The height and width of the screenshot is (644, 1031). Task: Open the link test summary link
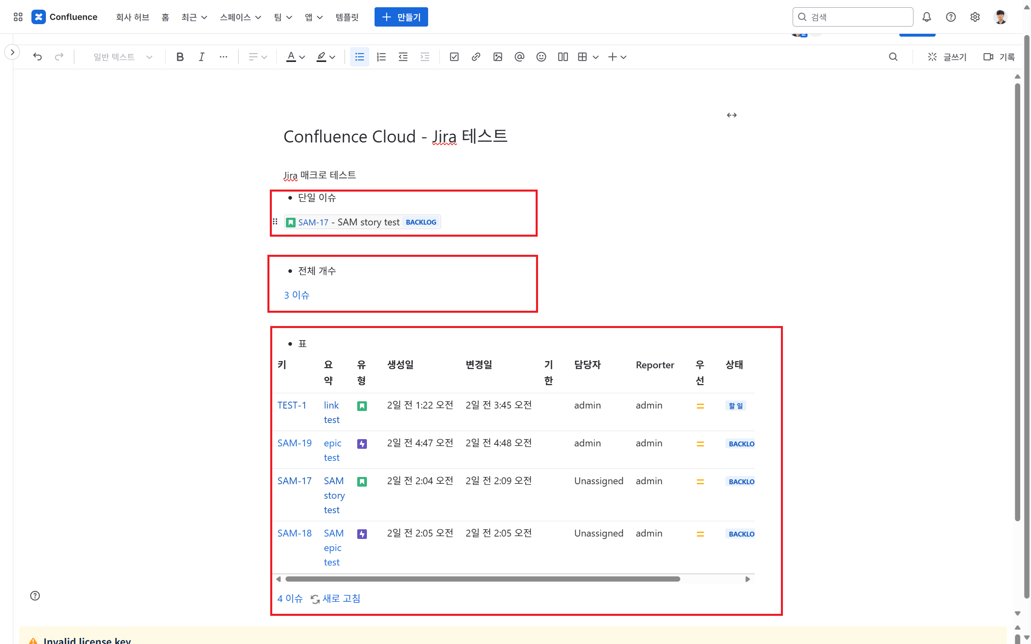coord(331,412)
